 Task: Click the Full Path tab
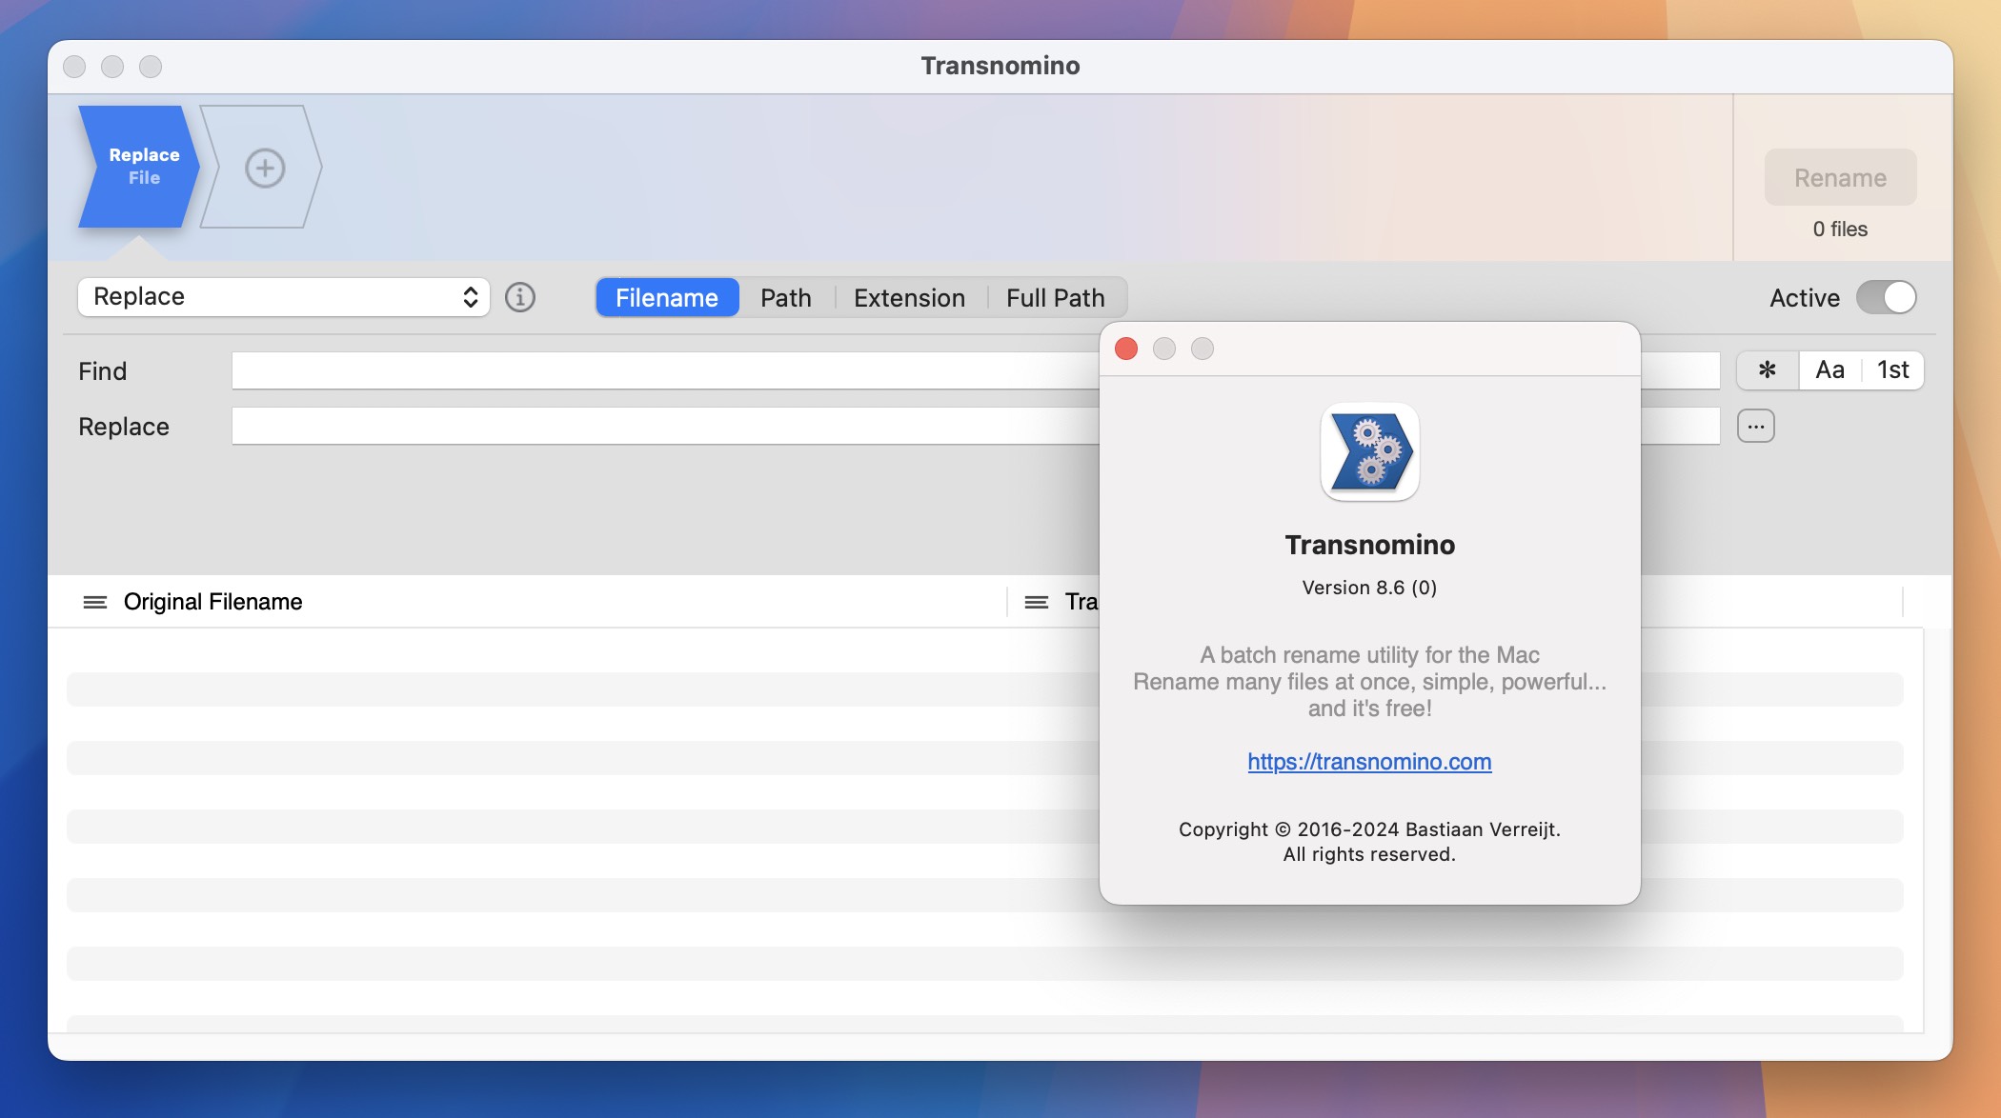tap(1056, 297)
